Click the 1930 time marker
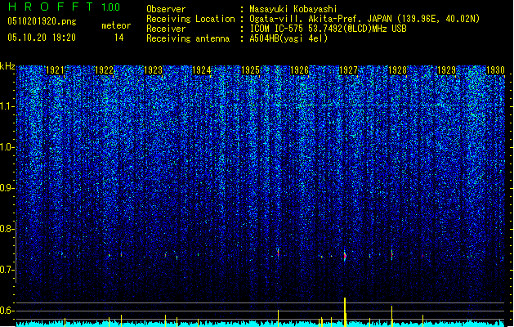Screen dimensions: 514x327 coord(495,70)
